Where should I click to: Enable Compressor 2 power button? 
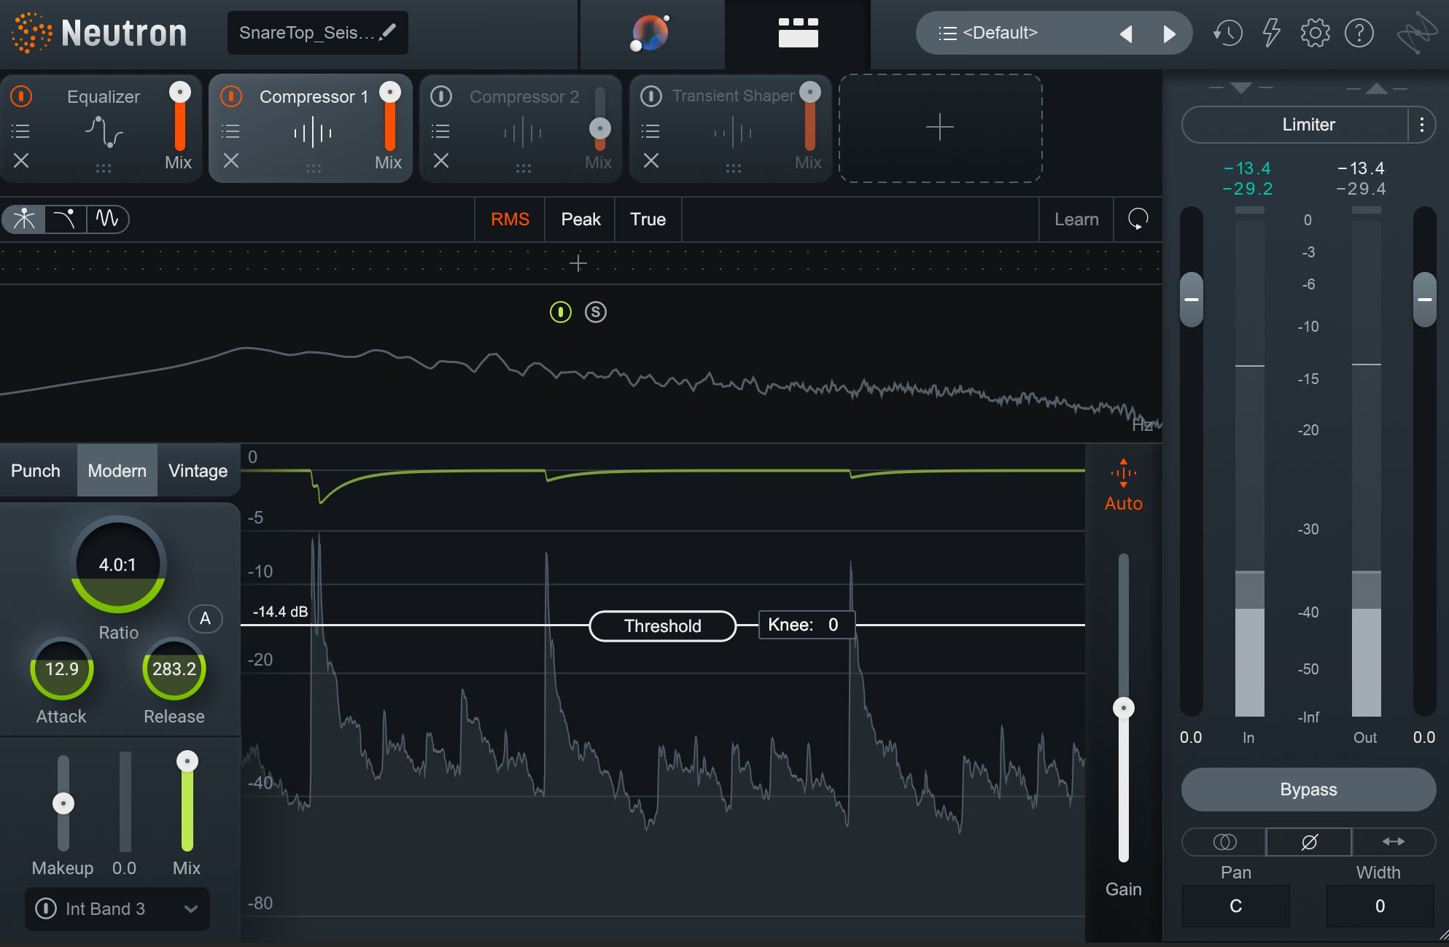441,96
